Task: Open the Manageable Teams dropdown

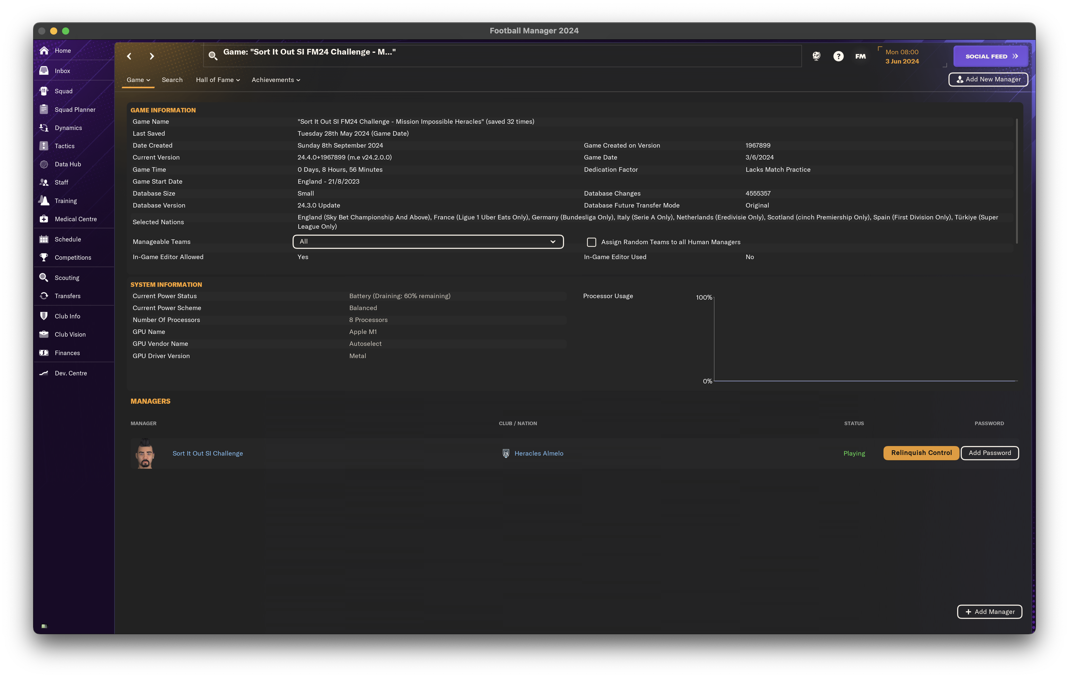Action: [x=428, y=242]
